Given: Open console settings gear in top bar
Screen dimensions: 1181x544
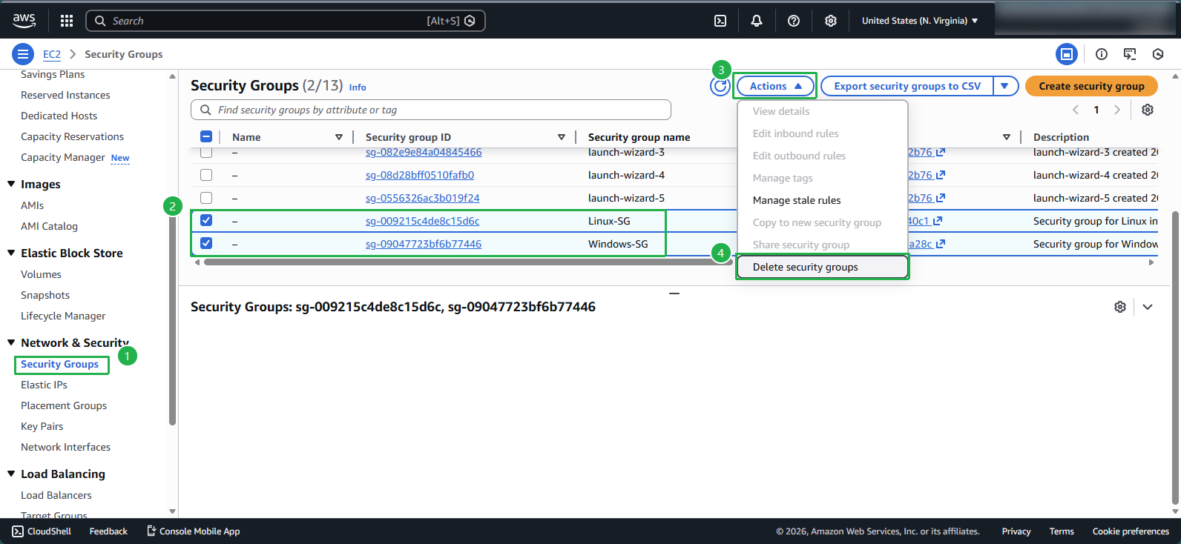Looking at the screenshot, I should point(831,21).
